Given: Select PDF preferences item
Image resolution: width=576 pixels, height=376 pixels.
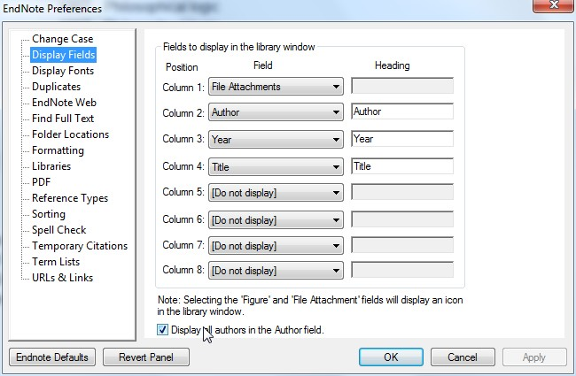Looking at the screenshot, I should (x=41, y=182).
